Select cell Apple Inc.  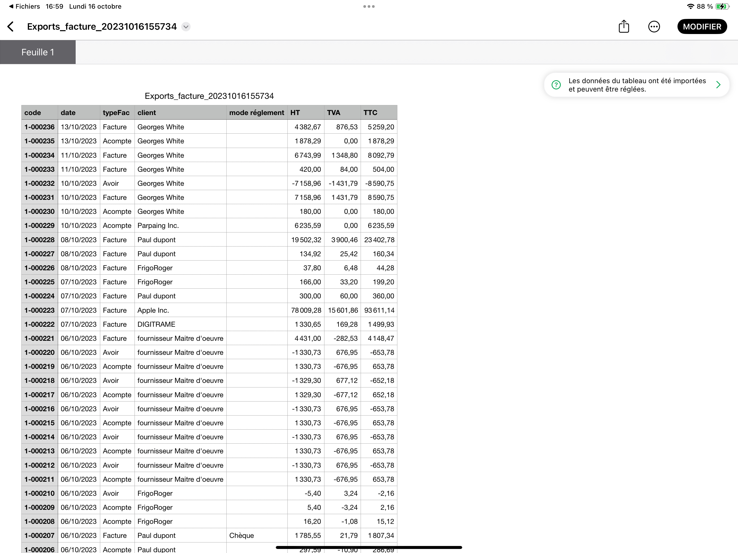[x=180, y=310]
